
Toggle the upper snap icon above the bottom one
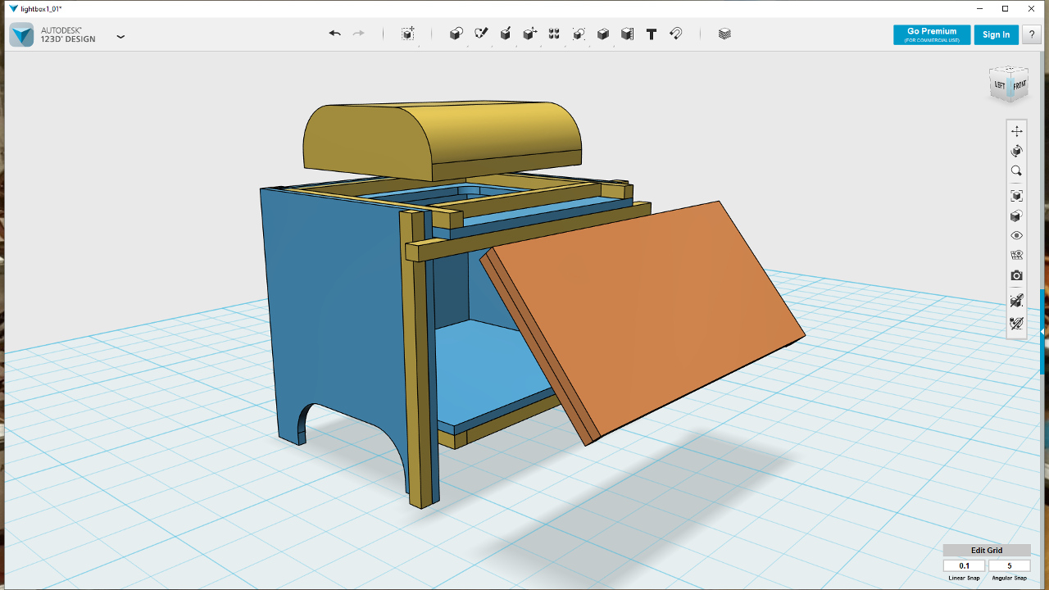coord(1017,302)
